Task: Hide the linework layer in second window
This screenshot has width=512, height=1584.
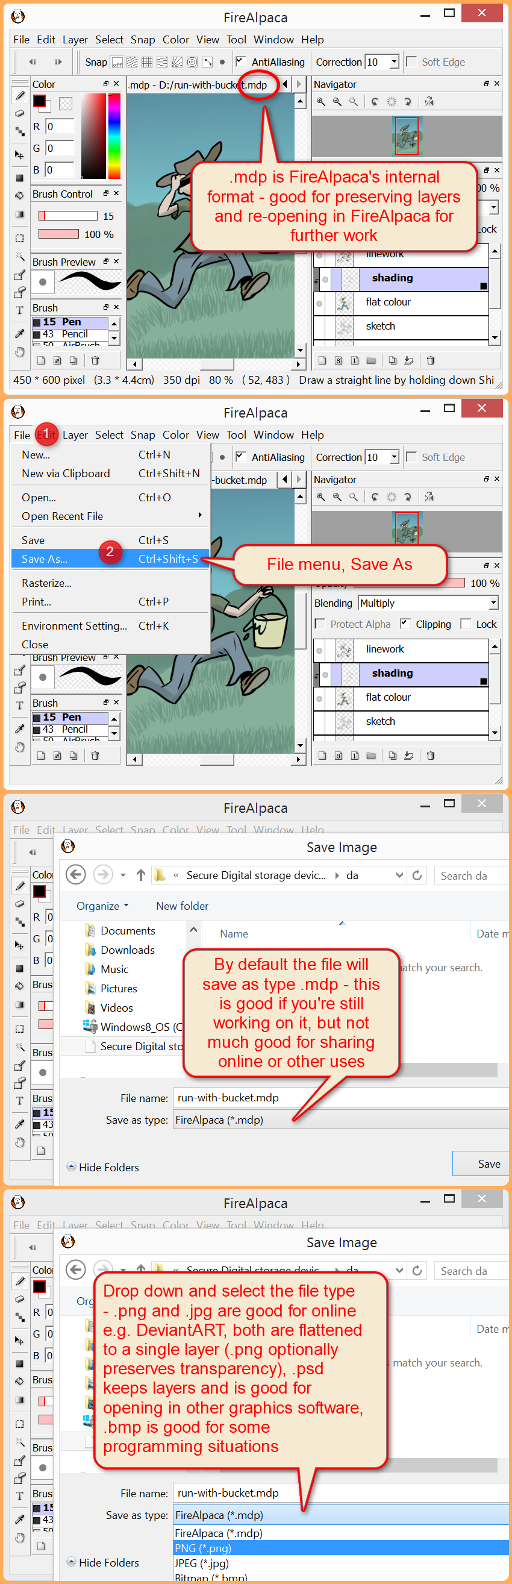Action: [x=319, y=650]
